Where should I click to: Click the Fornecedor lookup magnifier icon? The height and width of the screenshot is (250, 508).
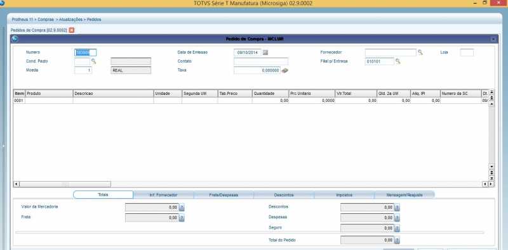click(420, 53)
